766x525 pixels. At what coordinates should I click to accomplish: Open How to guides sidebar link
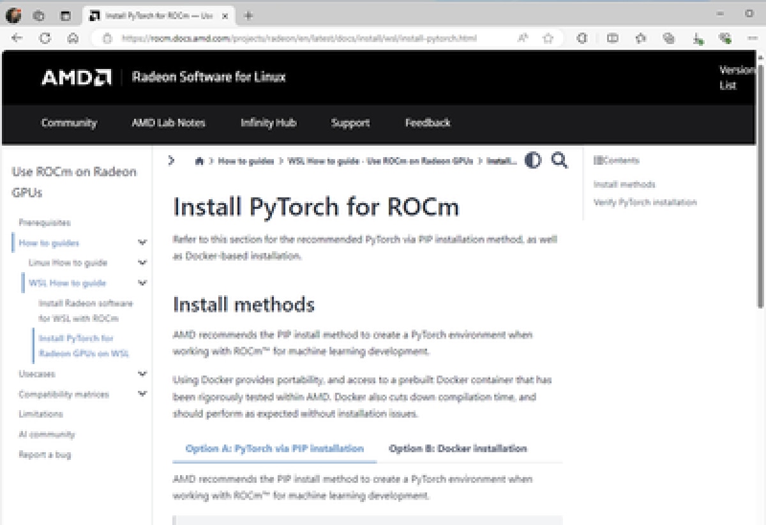[49, 243]
